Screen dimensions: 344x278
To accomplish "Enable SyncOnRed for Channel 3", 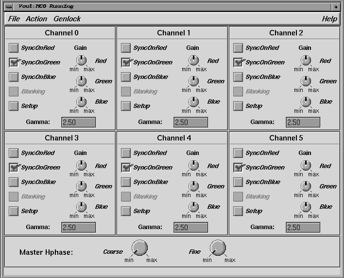I will pos(14,153).
